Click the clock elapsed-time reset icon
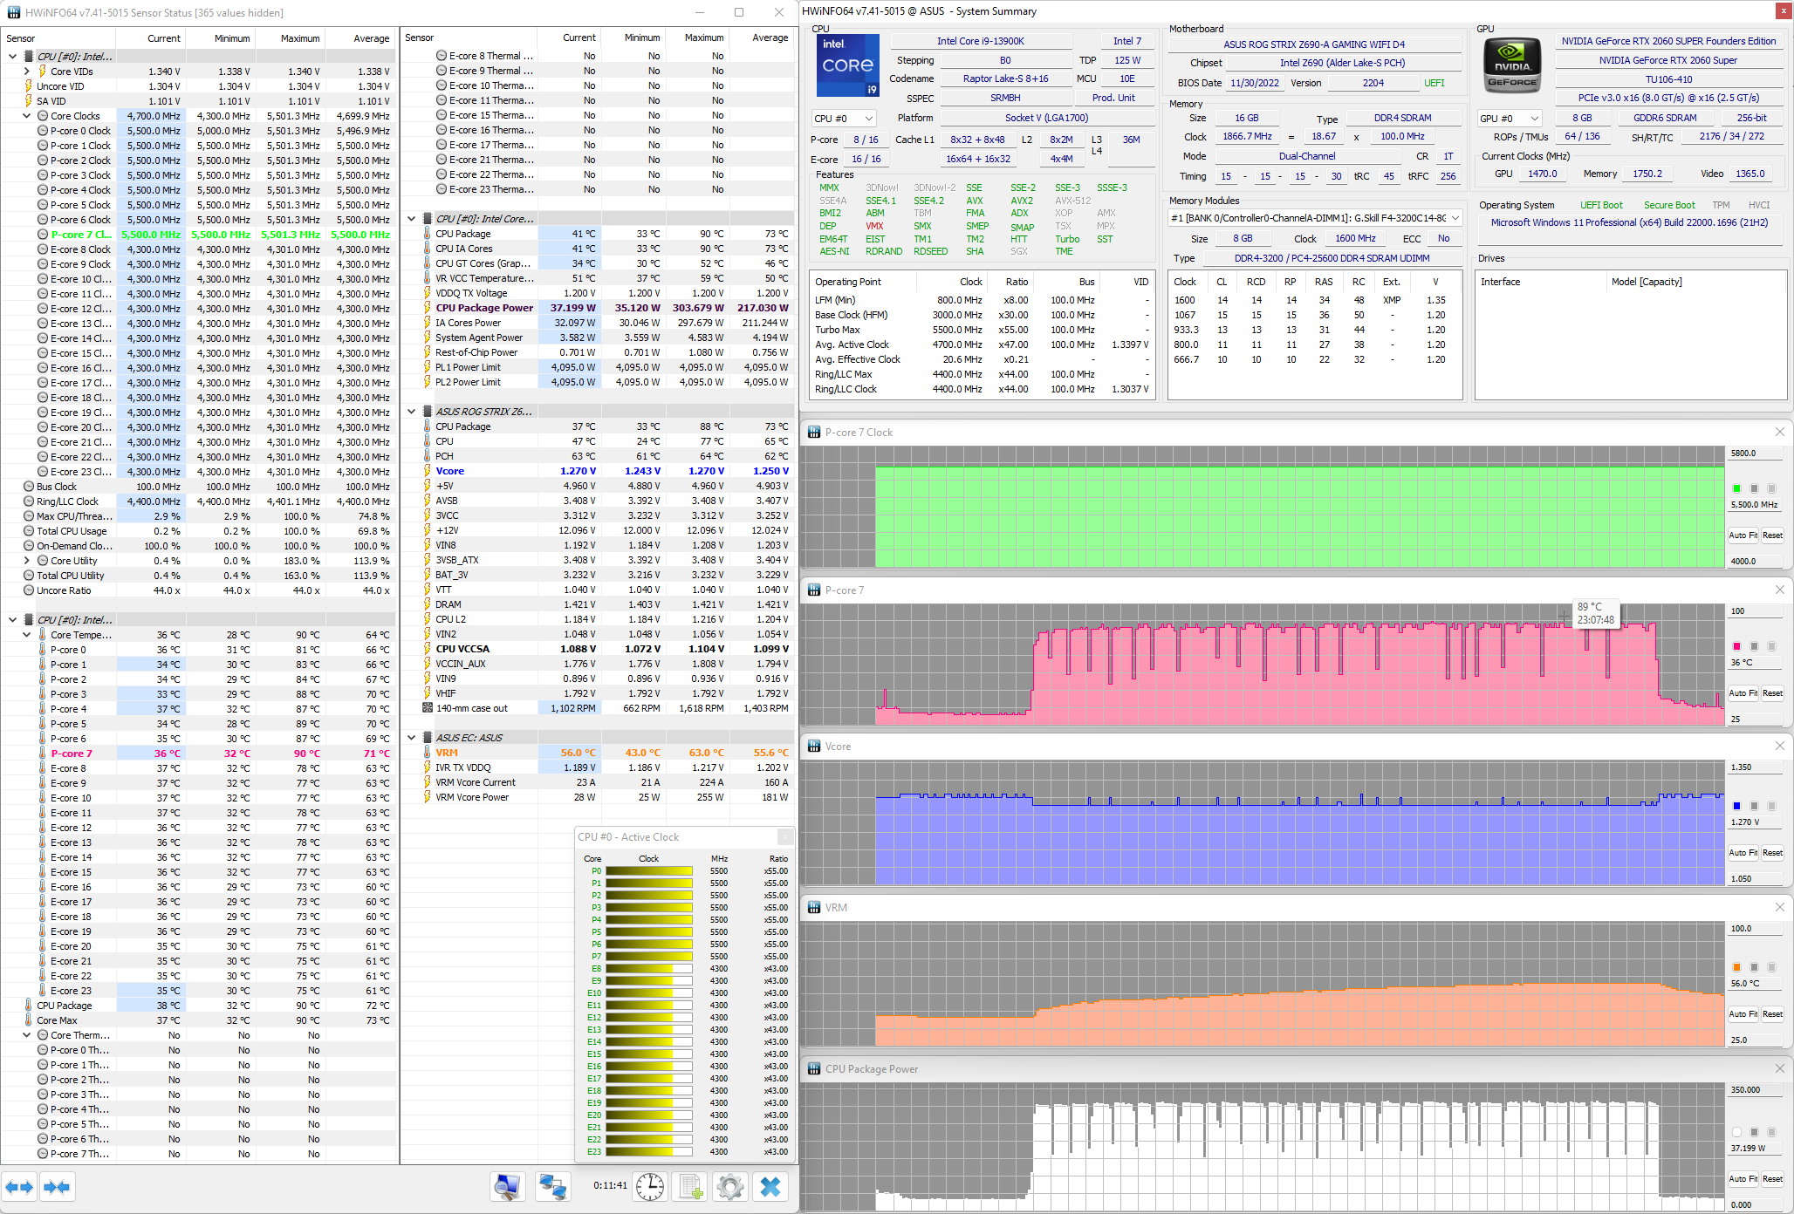The height and width of the screenshot is (1214, 1794). 649,1186
